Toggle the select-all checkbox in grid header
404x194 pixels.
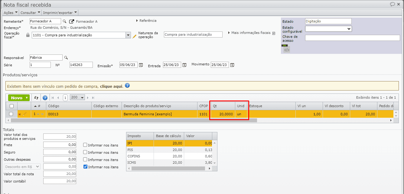pos(11,106)
